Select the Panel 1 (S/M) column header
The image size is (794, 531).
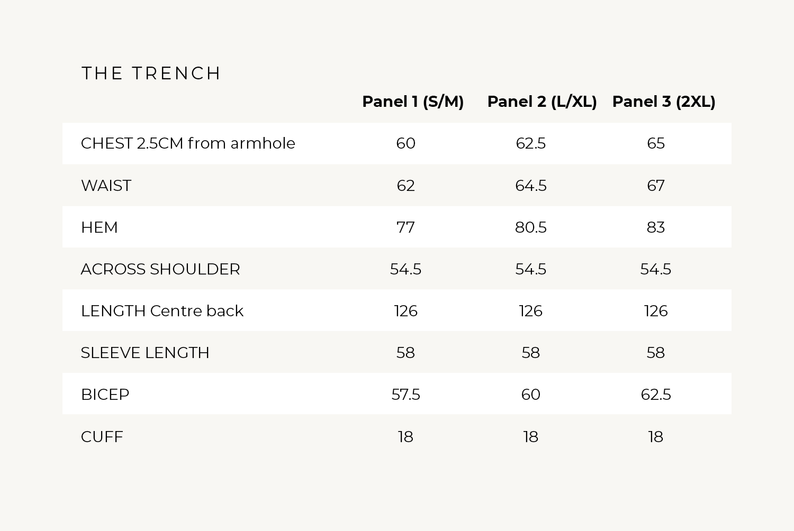pyautogui.click(x=413, y=102)
